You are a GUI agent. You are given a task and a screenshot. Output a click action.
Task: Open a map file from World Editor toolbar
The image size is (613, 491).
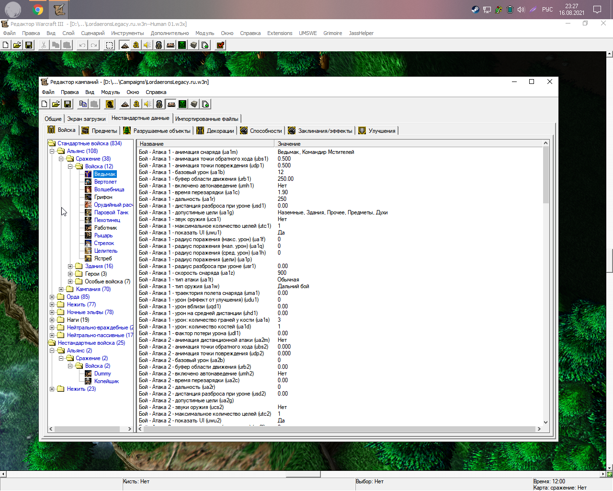tap(17, 45)
